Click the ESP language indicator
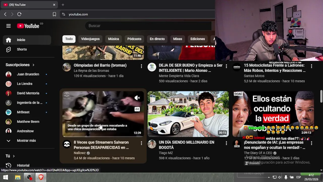 click(299, 177)
